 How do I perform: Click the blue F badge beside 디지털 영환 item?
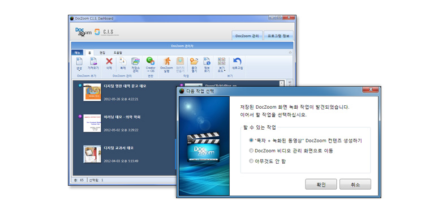80,86
